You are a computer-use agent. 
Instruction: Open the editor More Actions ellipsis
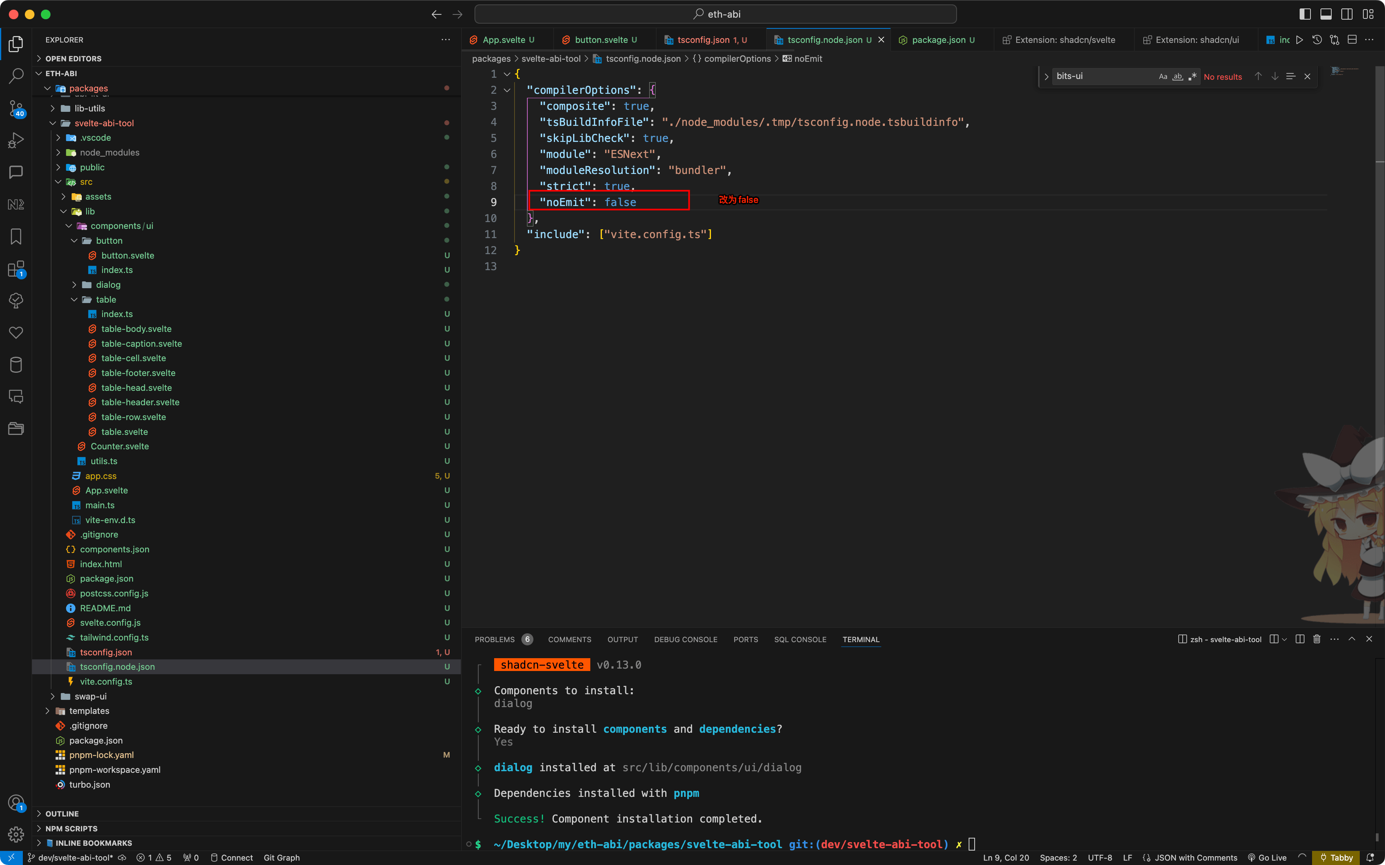click(1369, 40)
